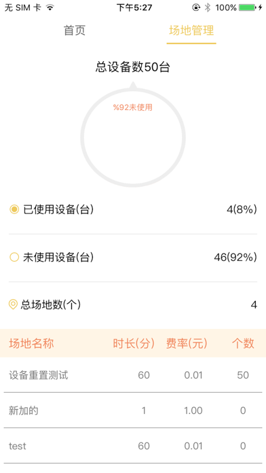Tap the WiFi icon in status bar

pyautogui.click(x=50, y=7)
